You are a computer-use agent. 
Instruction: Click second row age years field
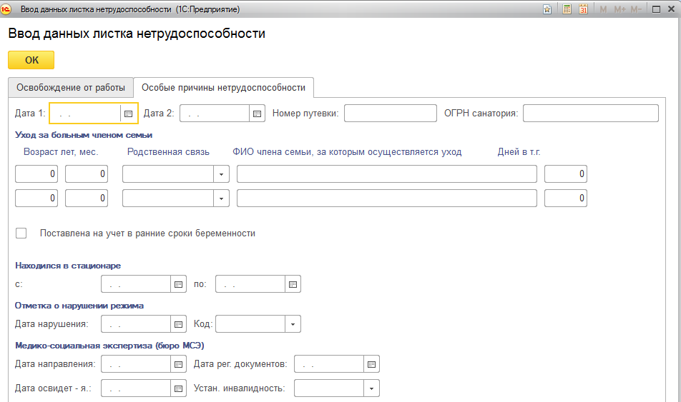pyautogui.click(x=36, y=199)
